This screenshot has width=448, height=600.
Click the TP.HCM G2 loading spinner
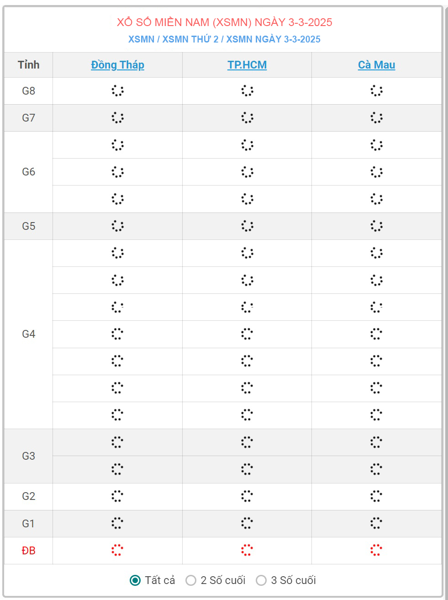[247, 496]
